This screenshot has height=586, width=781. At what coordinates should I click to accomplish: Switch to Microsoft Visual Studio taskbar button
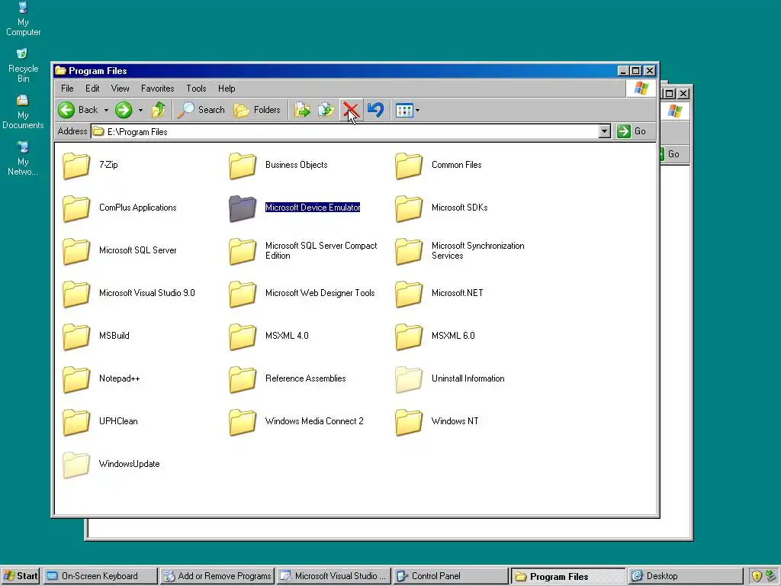tap(335, 576)
